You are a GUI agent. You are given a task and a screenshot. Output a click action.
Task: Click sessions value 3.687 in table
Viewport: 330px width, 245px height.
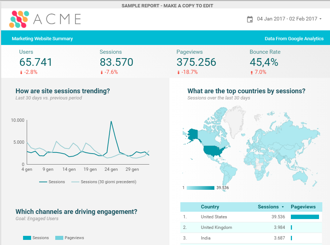point(279,238)
